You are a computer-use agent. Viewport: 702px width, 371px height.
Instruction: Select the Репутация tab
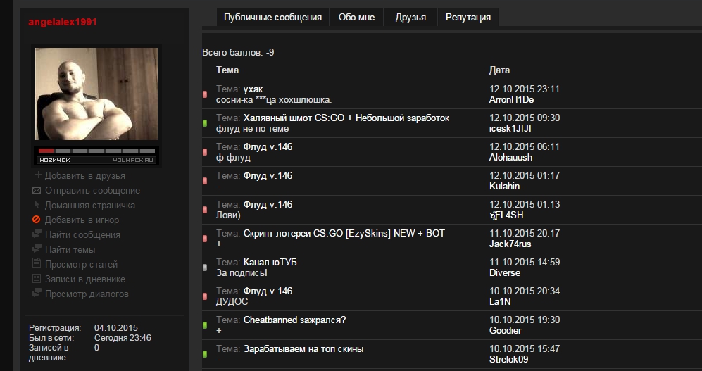coord(468,18)
